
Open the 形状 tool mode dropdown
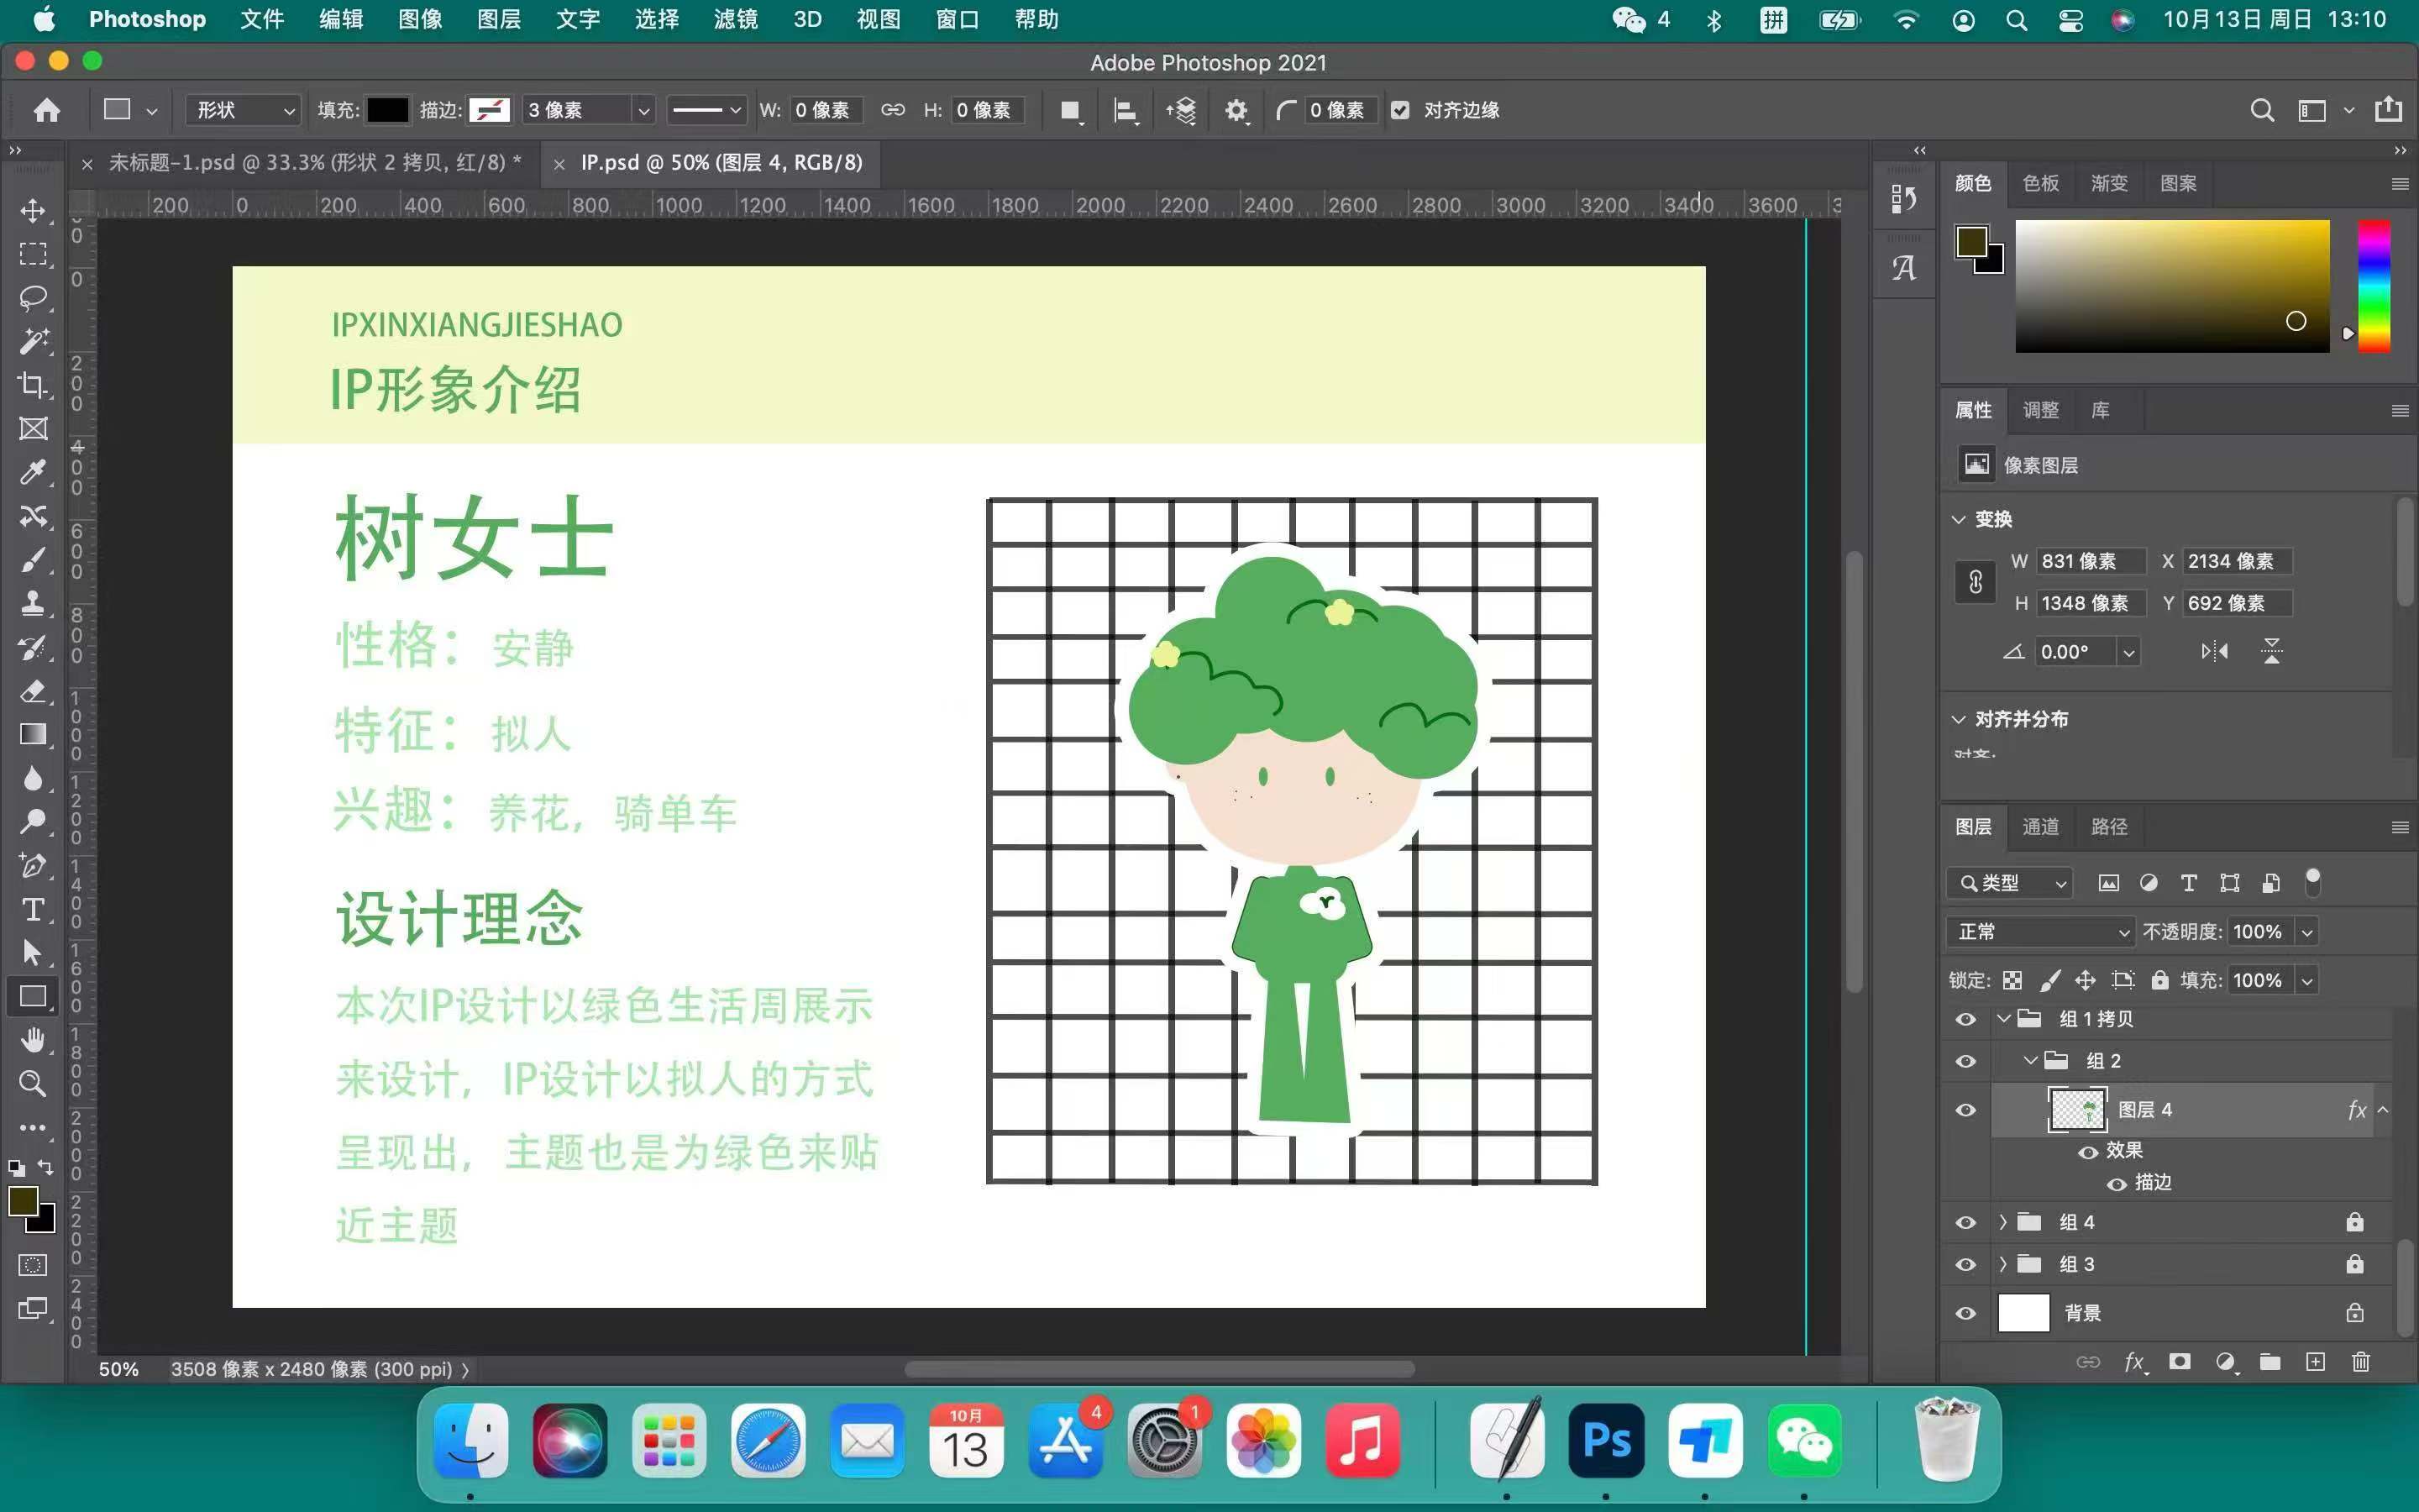(244, 110)
